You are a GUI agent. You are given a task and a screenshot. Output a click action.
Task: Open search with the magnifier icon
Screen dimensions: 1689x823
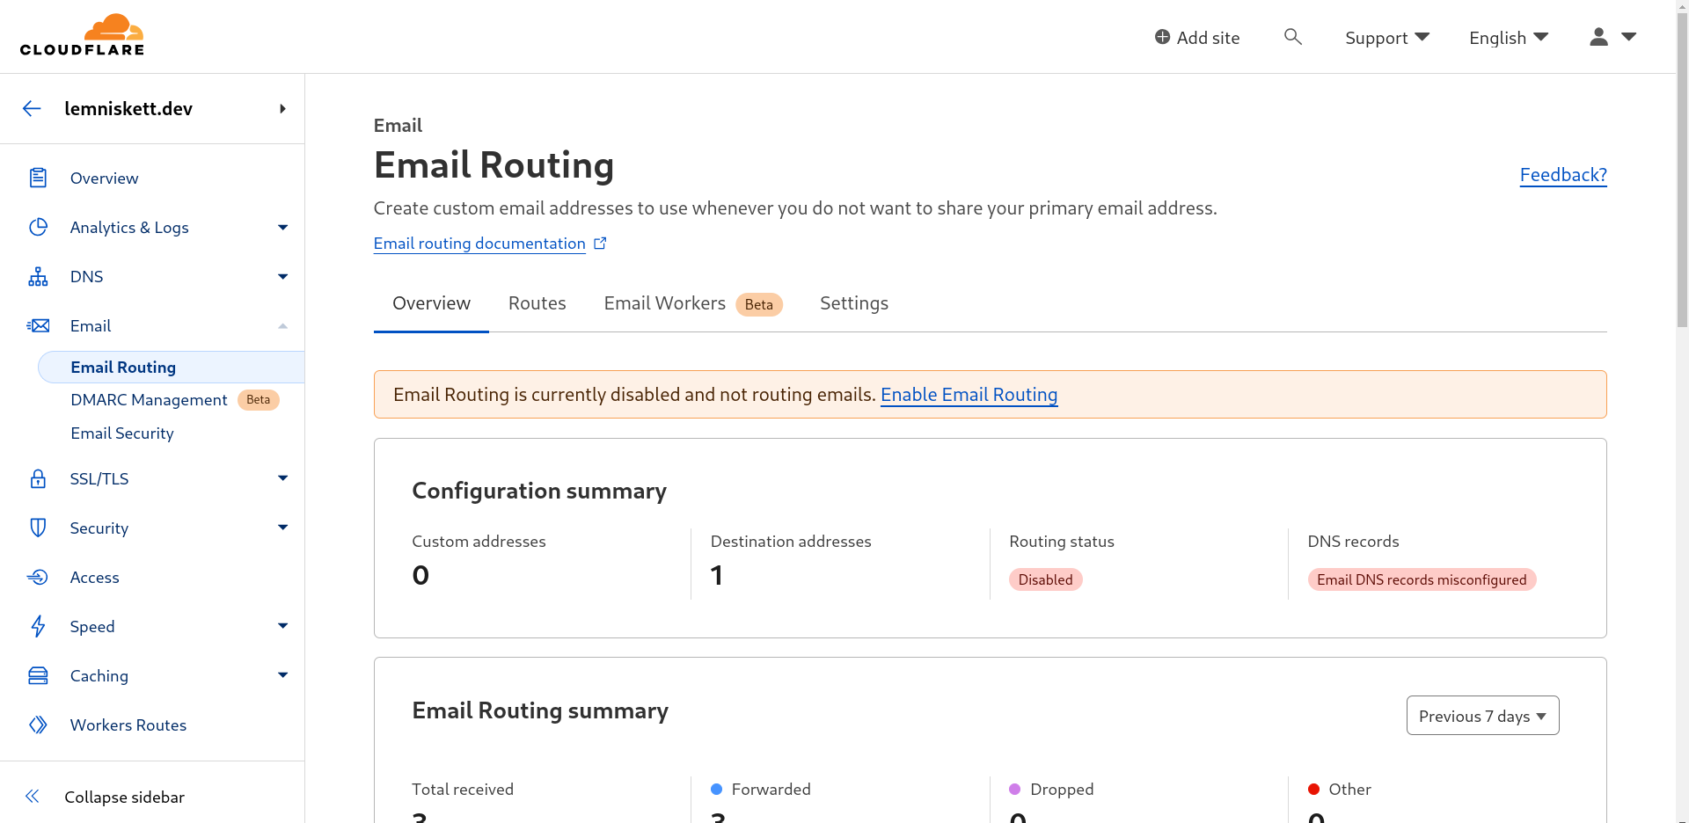1292,36
